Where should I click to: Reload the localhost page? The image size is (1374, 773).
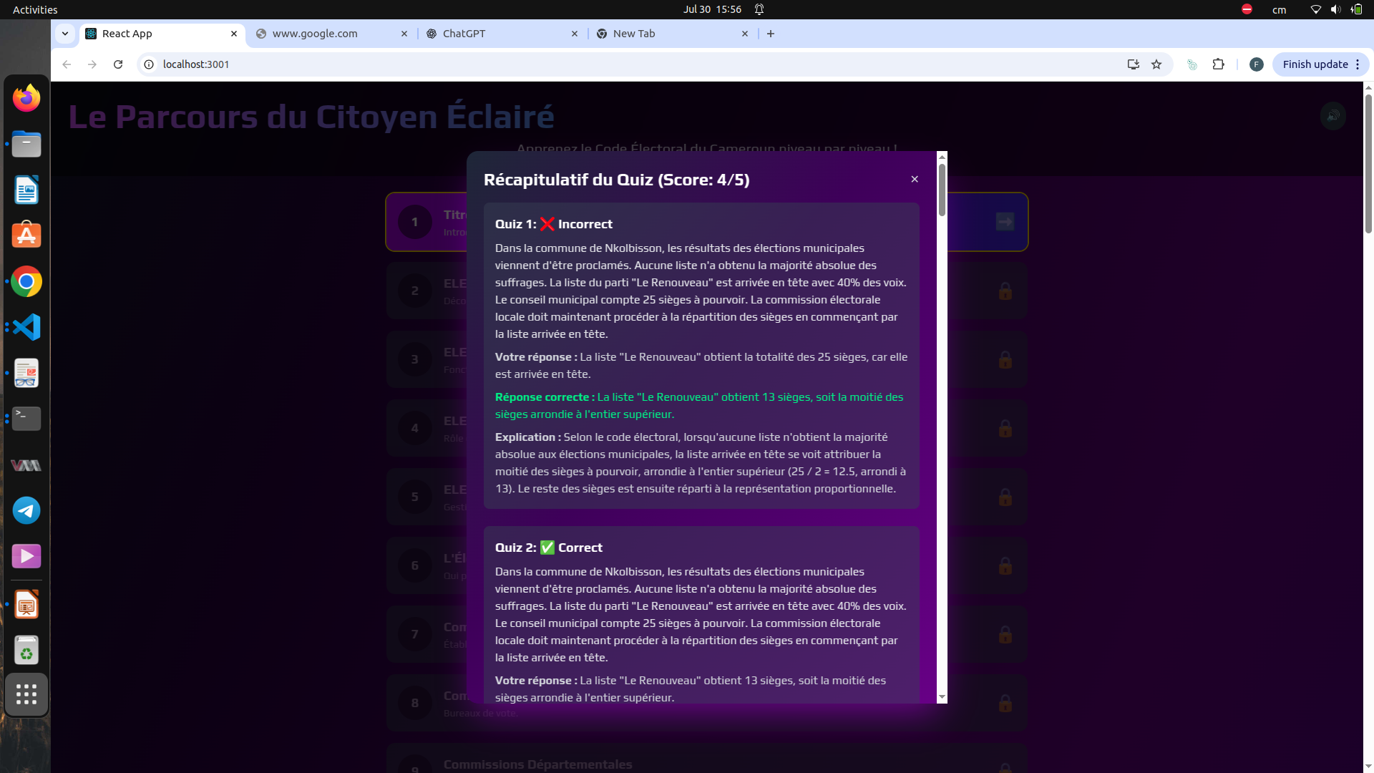coord(118,64)
